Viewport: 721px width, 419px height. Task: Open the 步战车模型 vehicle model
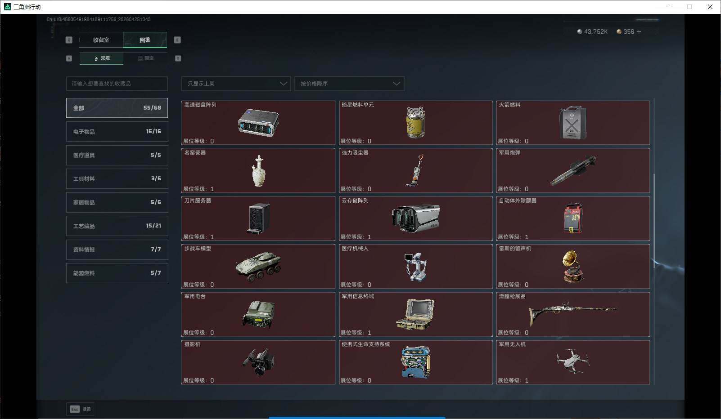(258, 267)
